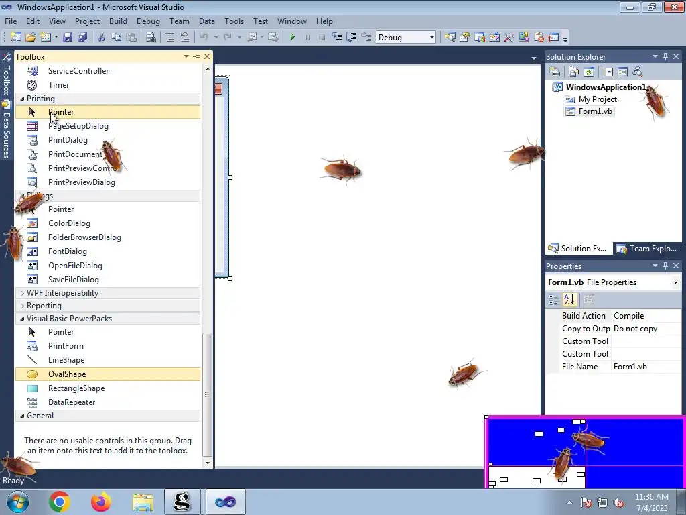Click the Save toolbar icon
The height and width of the screenshot is (515, 686).
coord(68,38)
